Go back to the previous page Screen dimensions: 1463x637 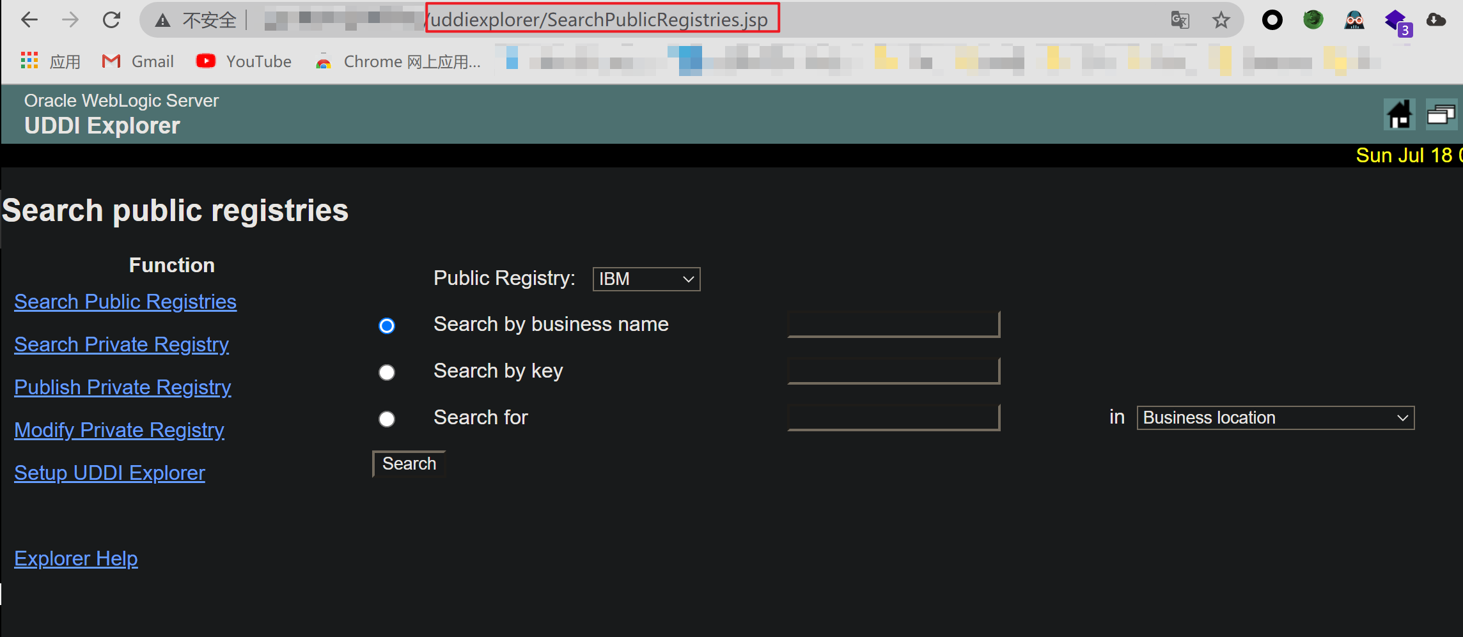click(29, 20)
